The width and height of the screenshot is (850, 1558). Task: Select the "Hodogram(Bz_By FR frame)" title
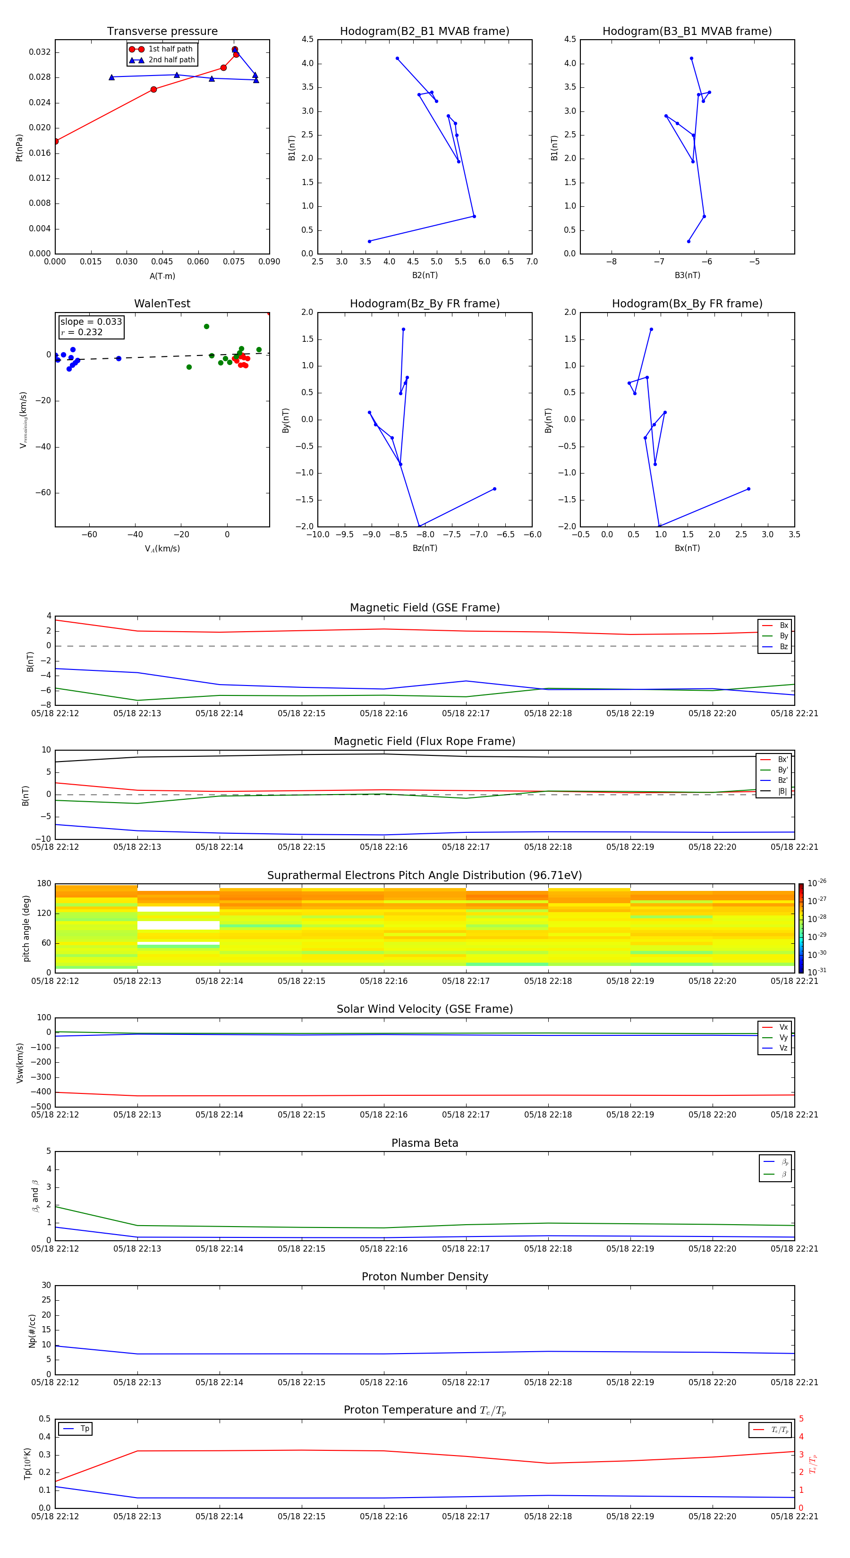coord(425,304)
